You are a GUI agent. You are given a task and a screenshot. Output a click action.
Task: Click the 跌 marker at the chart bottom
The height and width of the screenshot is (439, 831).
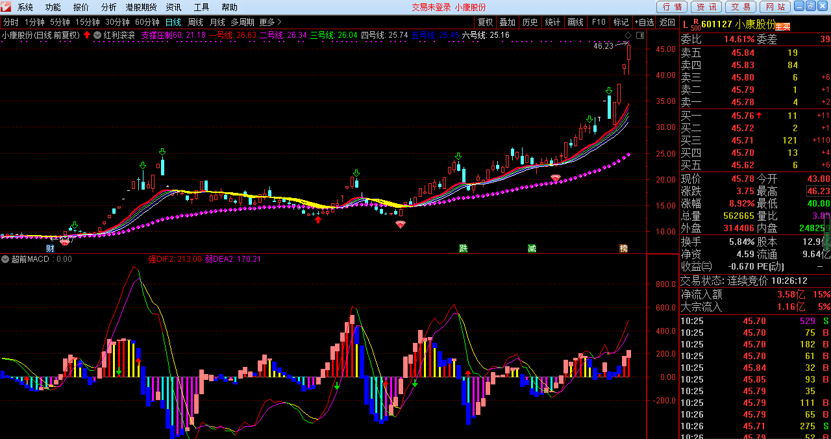click(x=463, y=248)
